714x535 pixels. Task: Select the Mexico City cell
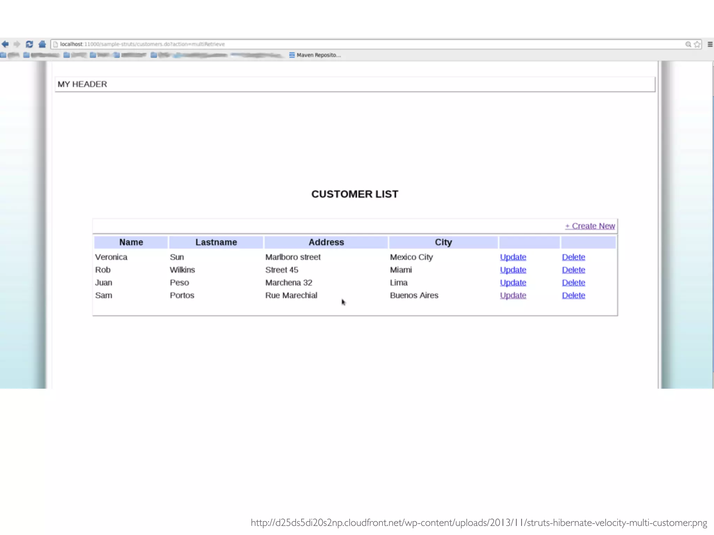coord(411,257)
